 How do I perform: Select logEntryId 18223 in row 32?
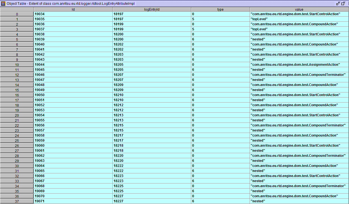(152, 176)
